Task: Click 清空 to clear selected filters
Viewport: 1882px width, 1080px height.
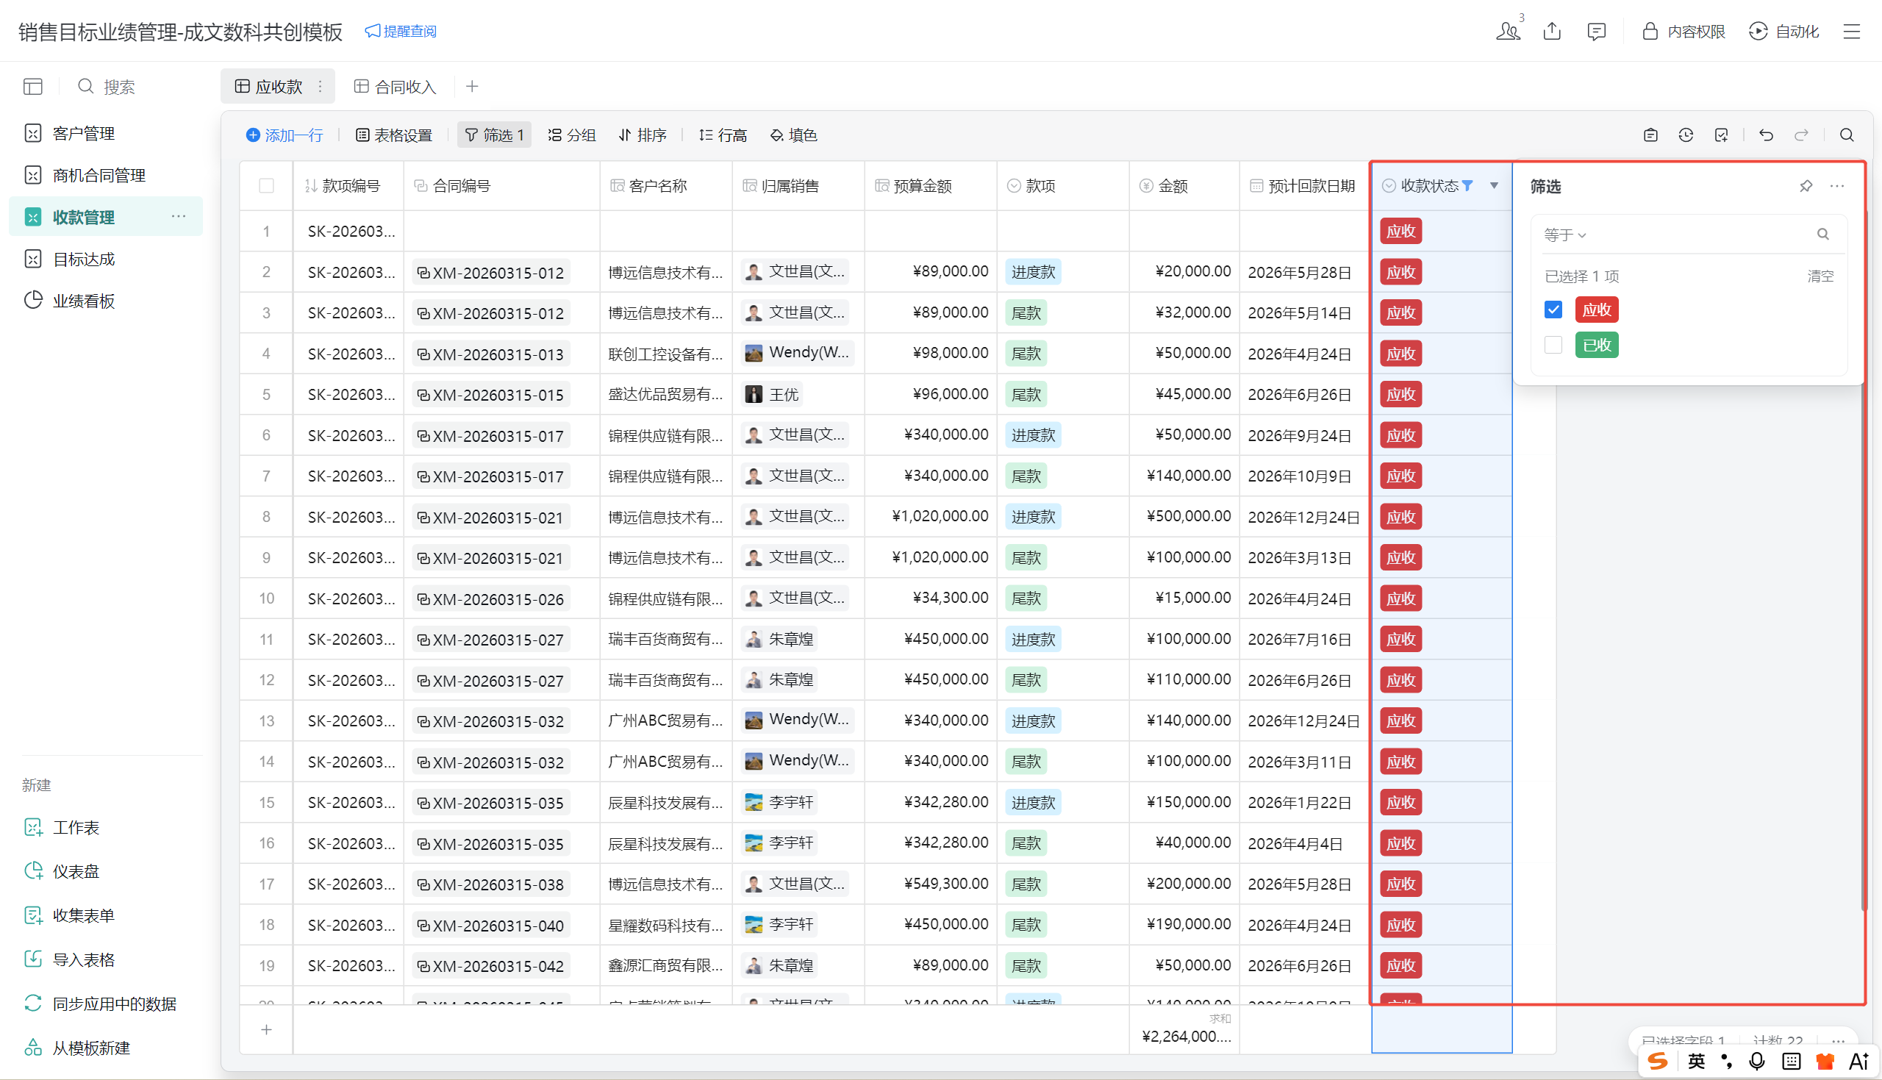Action: coord(1820,276)
